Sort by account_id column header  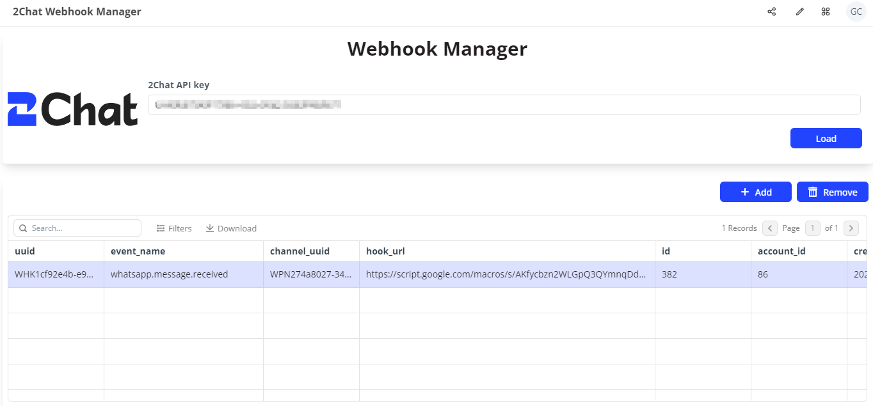799,251
